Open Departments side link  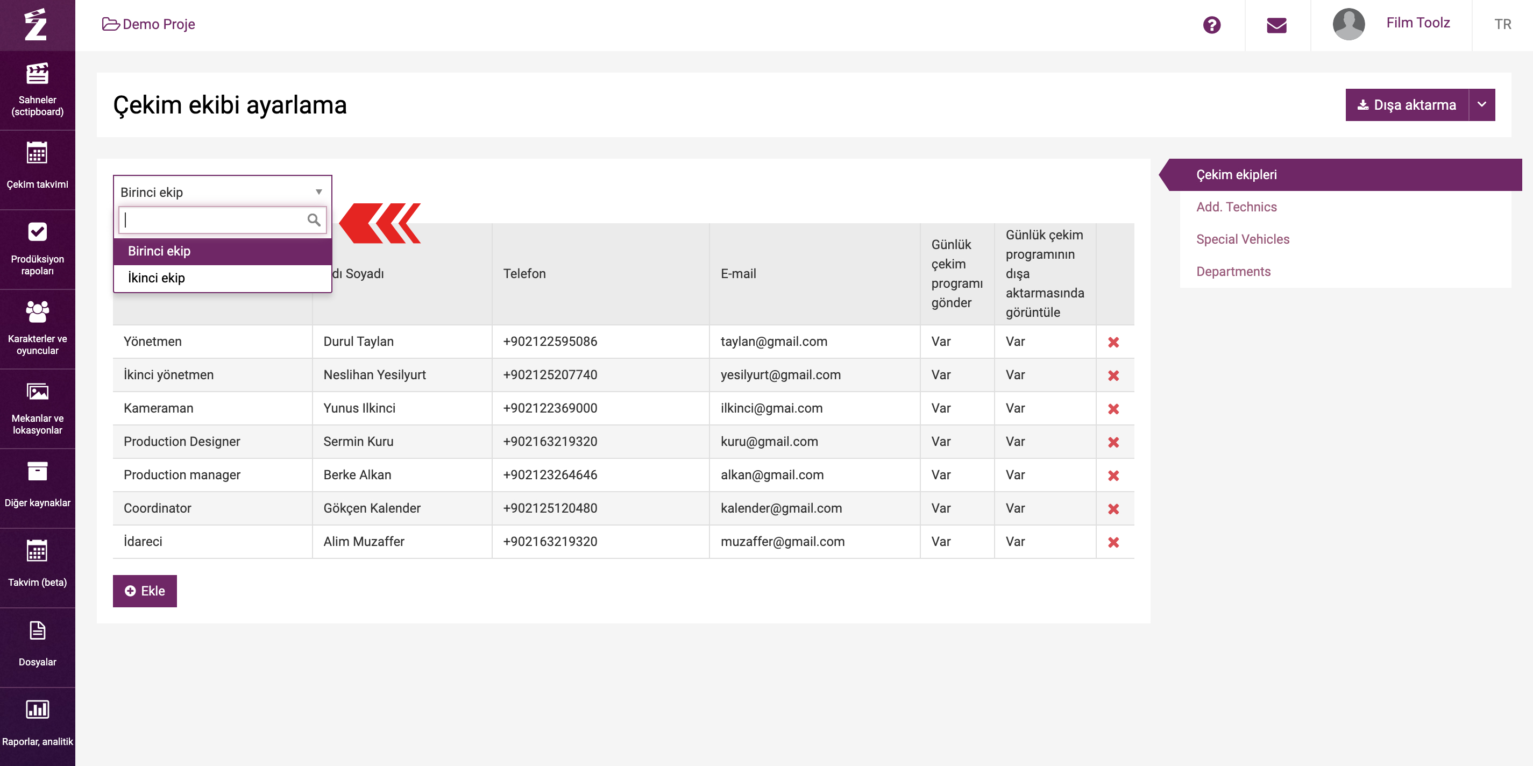(1233, 272)
